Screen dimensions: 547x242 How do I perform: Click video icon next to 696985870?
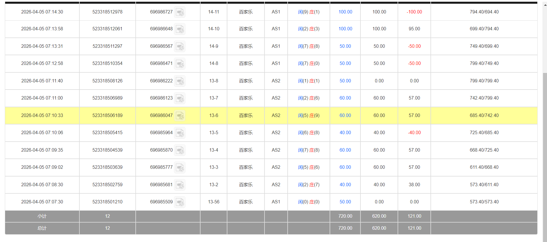tap(180, 150)
